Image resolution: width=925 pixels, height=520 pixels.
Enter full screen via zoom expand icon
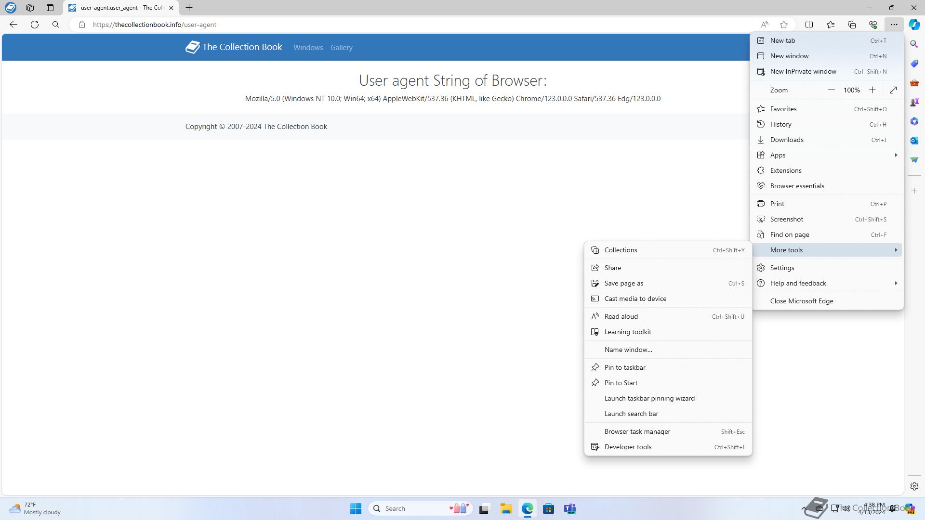tap(893, 90)
